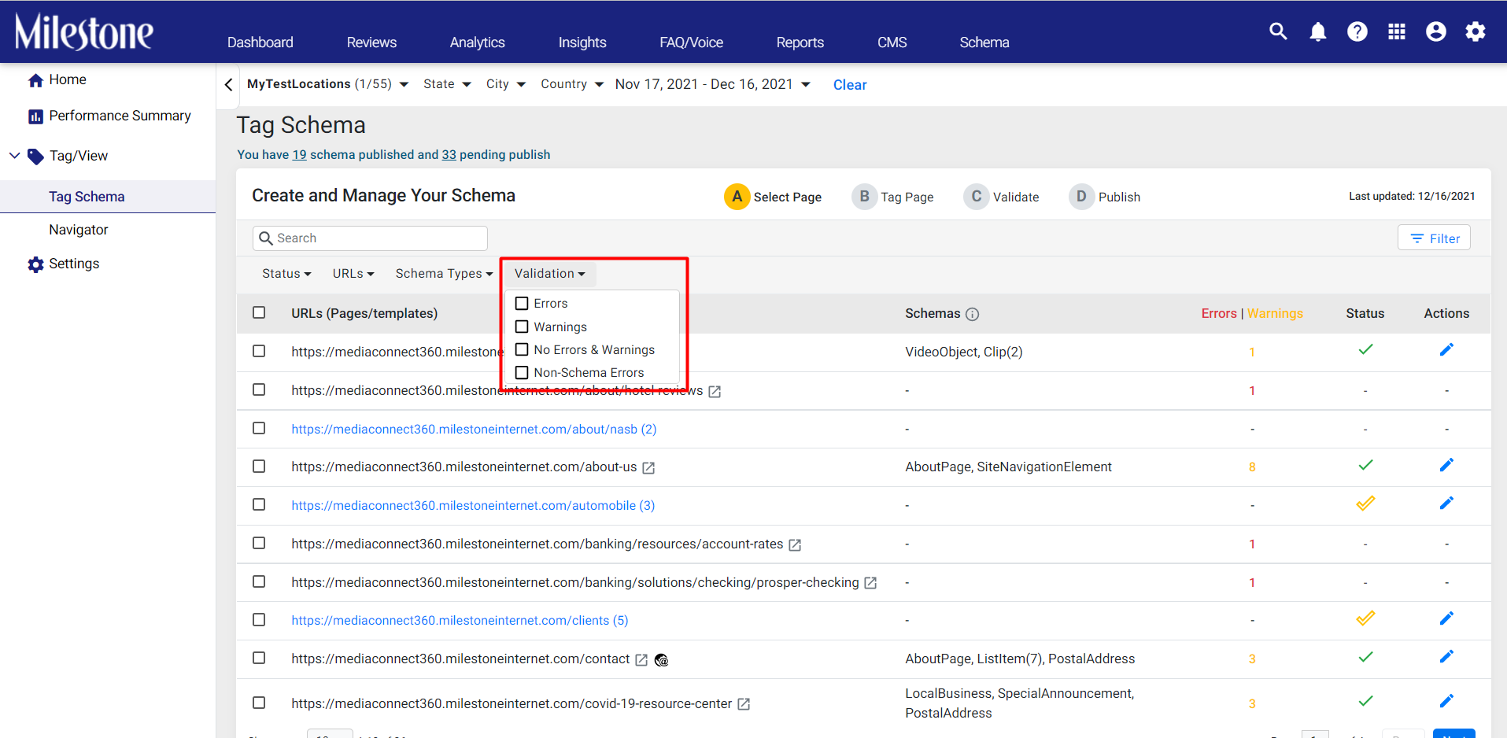Open notifications bell

click(1317, 31)
